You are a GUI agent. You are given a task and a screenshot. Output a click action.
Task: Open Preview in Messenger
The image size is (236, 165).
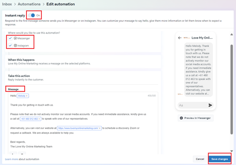pyautogui.click(x=195, y=118)
